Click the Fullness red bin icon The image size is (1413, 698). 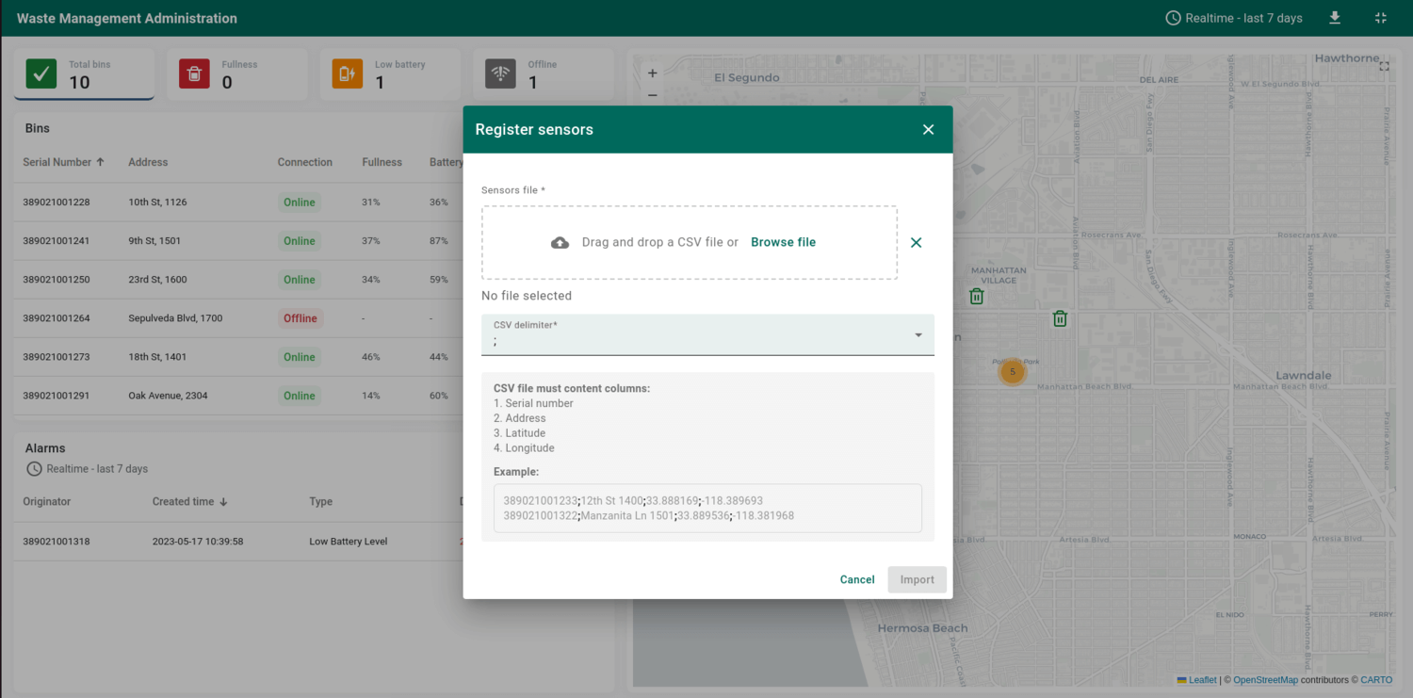[194, 73]
